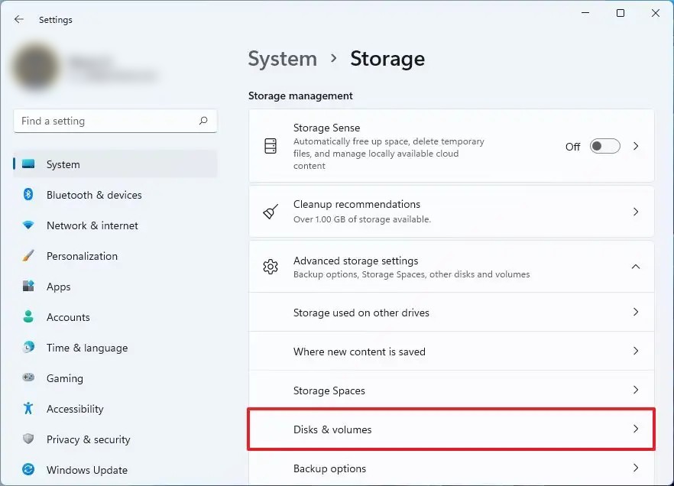Viewport: 674px width, 486px height.
Task: Click the Accounts person icon
Action: pos(28,316)
